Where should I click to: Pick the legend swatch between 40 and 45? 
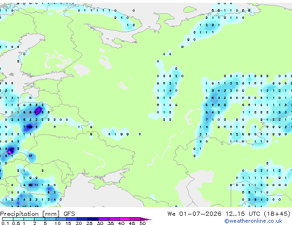click(x=125, y=219)
